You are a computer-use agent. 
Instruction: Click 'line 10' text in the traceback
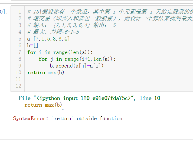coord(150,98)
